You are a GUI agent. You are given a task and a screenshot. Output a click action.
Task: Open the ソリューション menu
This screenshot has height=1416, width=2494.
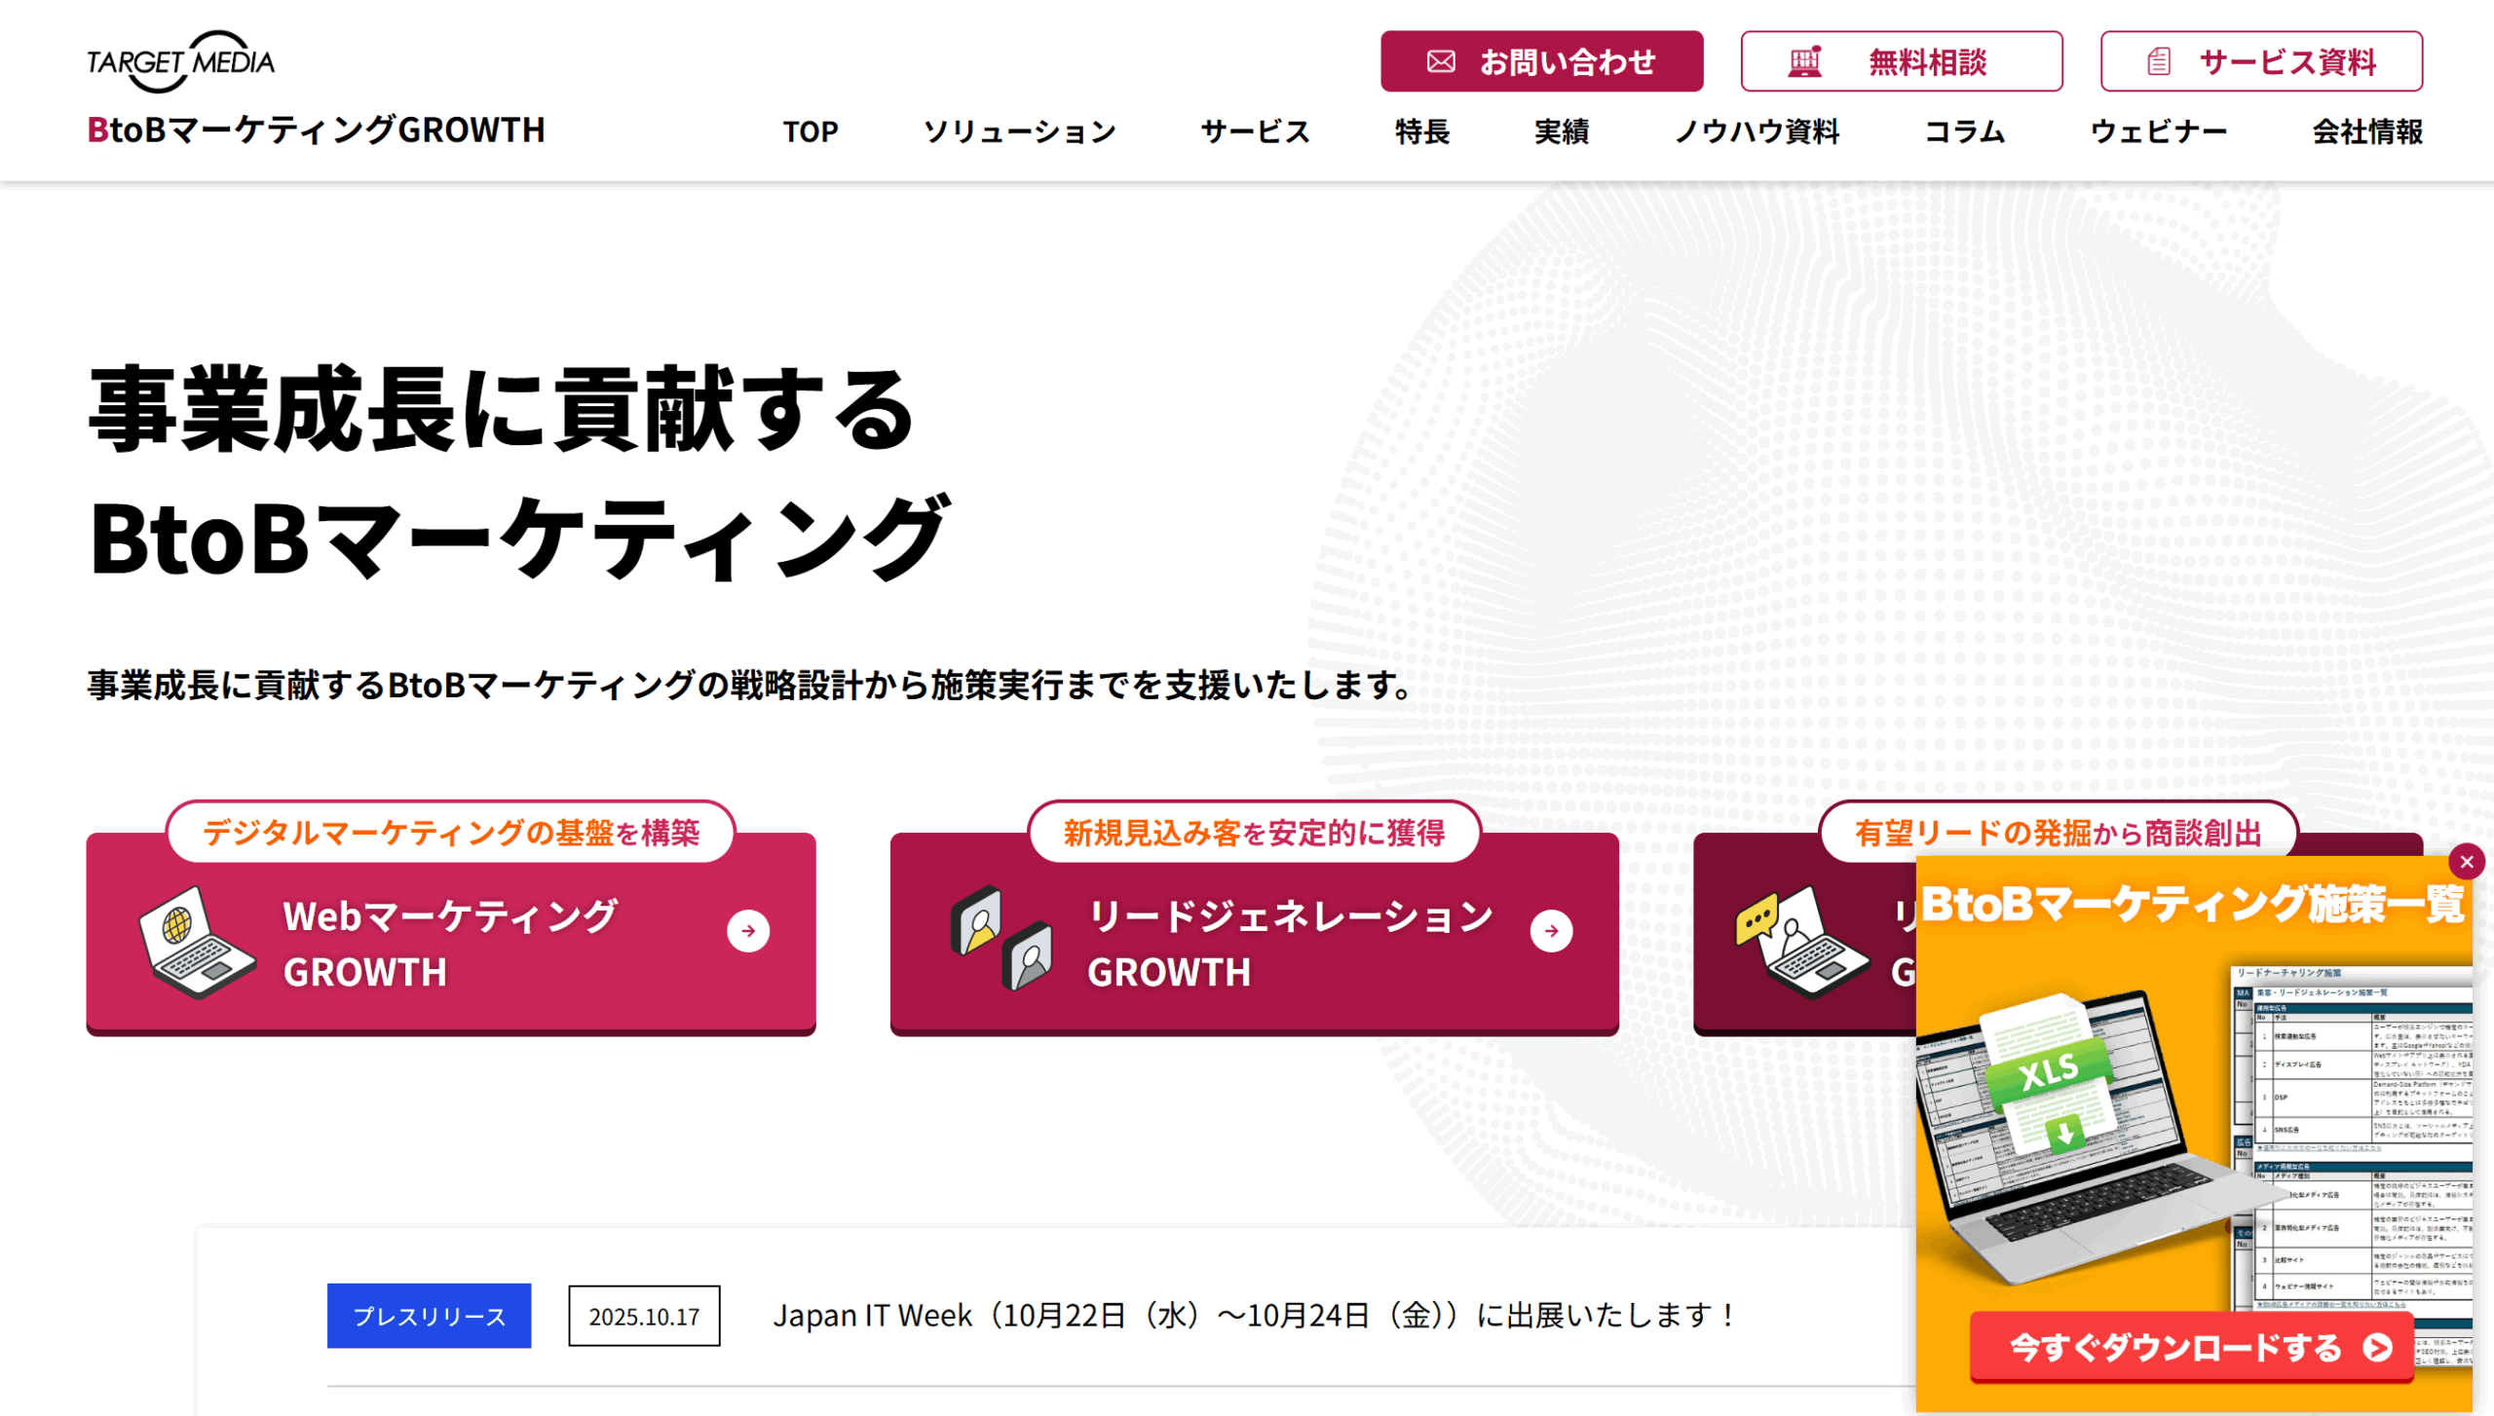point(1019,131)
